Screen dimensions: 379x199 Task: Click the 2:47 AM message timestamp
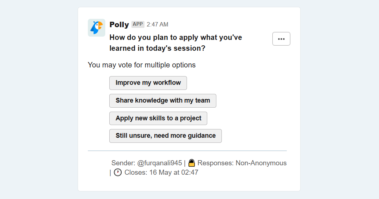(157, 25)
